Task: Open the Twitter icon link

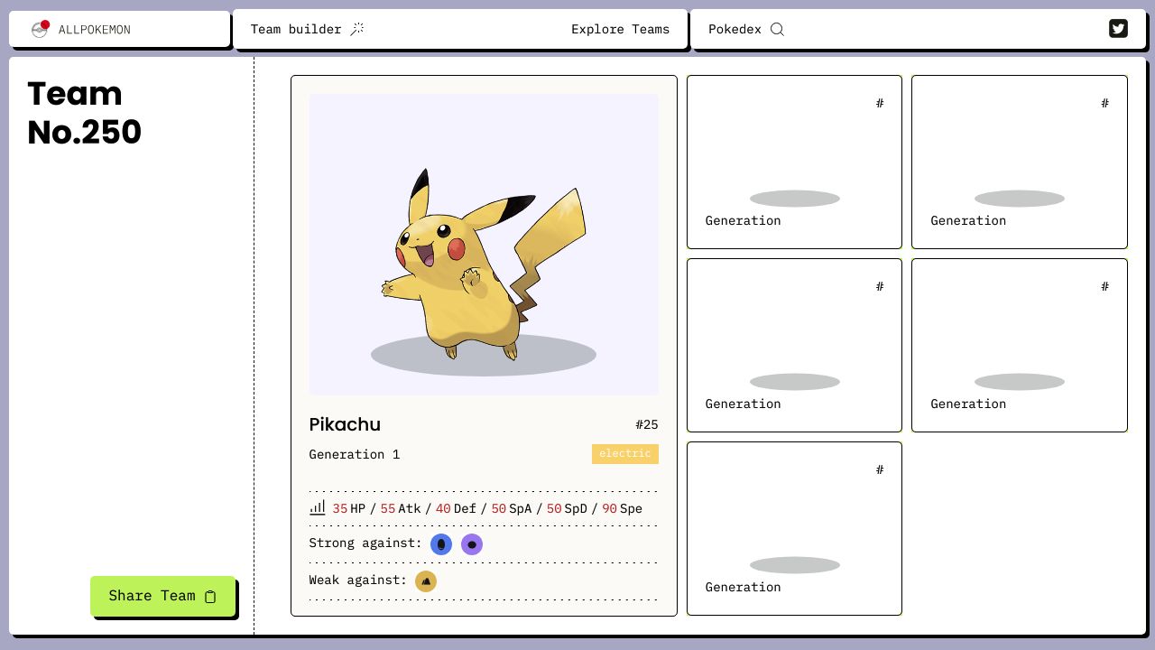Action: coord(1118,29)
